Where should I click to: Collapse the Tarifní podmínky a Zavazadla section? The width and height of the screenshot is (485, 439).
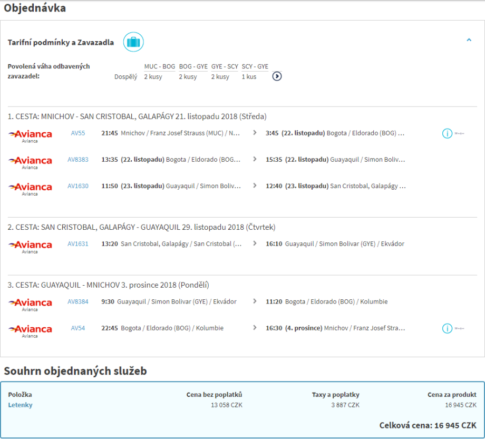coord(469,40)
